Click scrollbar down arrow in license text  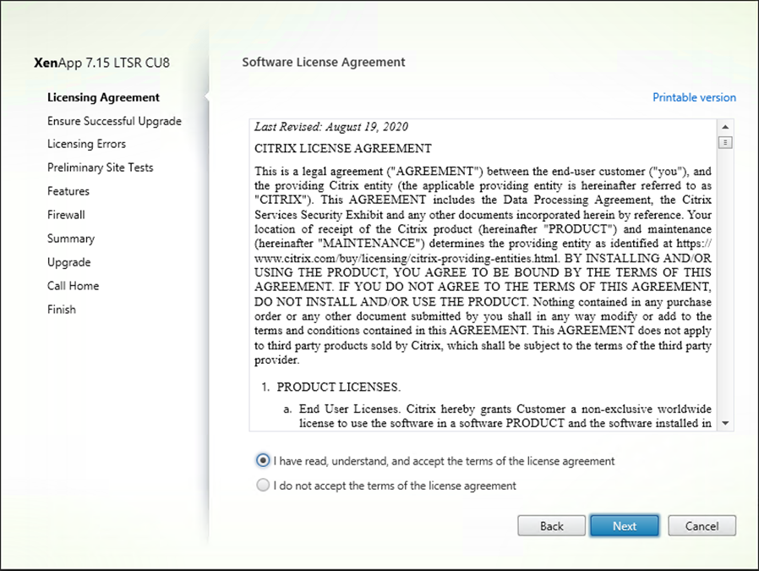[x=725, y=423]
